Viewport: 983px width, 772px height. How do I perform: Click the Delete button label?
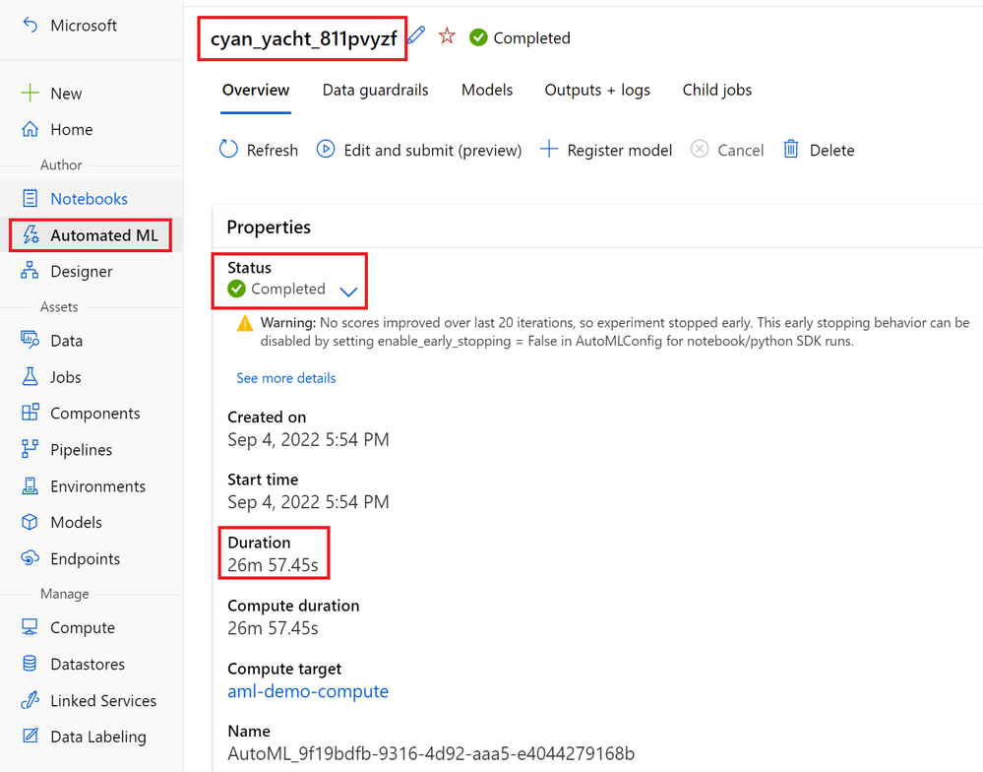831,151
